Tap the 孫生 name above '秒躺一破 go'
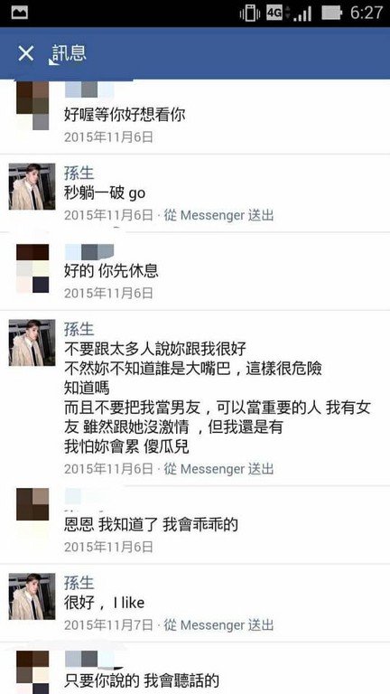This screenshot has width=390, height=694. [79, 173]
